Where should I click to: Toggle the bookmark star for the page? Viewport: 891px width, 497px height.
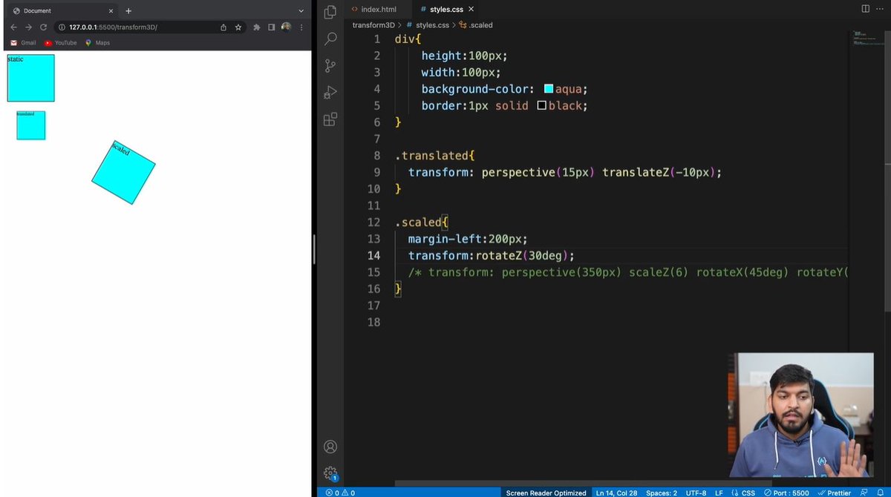tap(238, 27)
